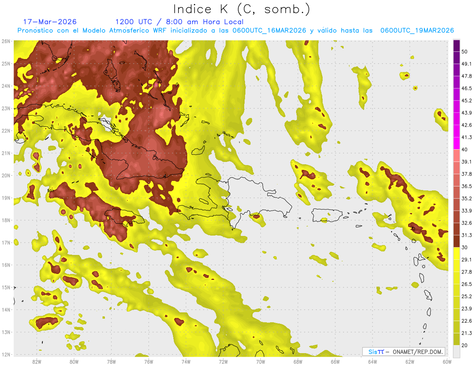Click latitude axis label '26N'
Image resolution: width=475 pixels, height=367 pixels.
[x=6, y=41]
